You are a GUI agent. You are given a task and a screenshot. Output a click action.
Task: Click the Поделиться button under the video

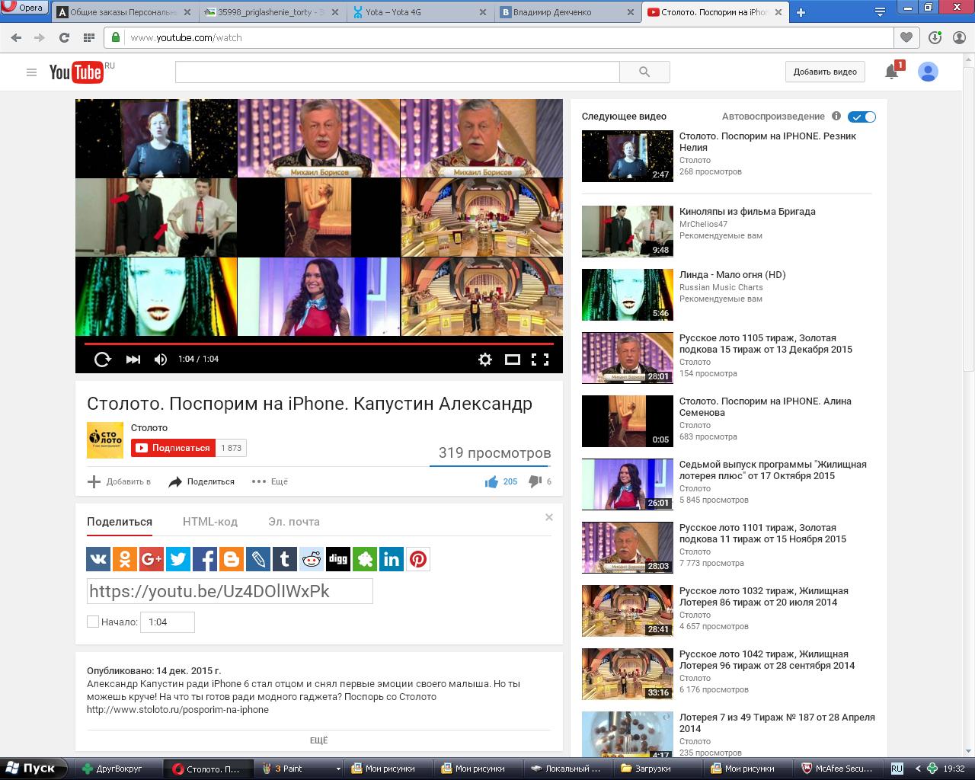coord(201,481)
